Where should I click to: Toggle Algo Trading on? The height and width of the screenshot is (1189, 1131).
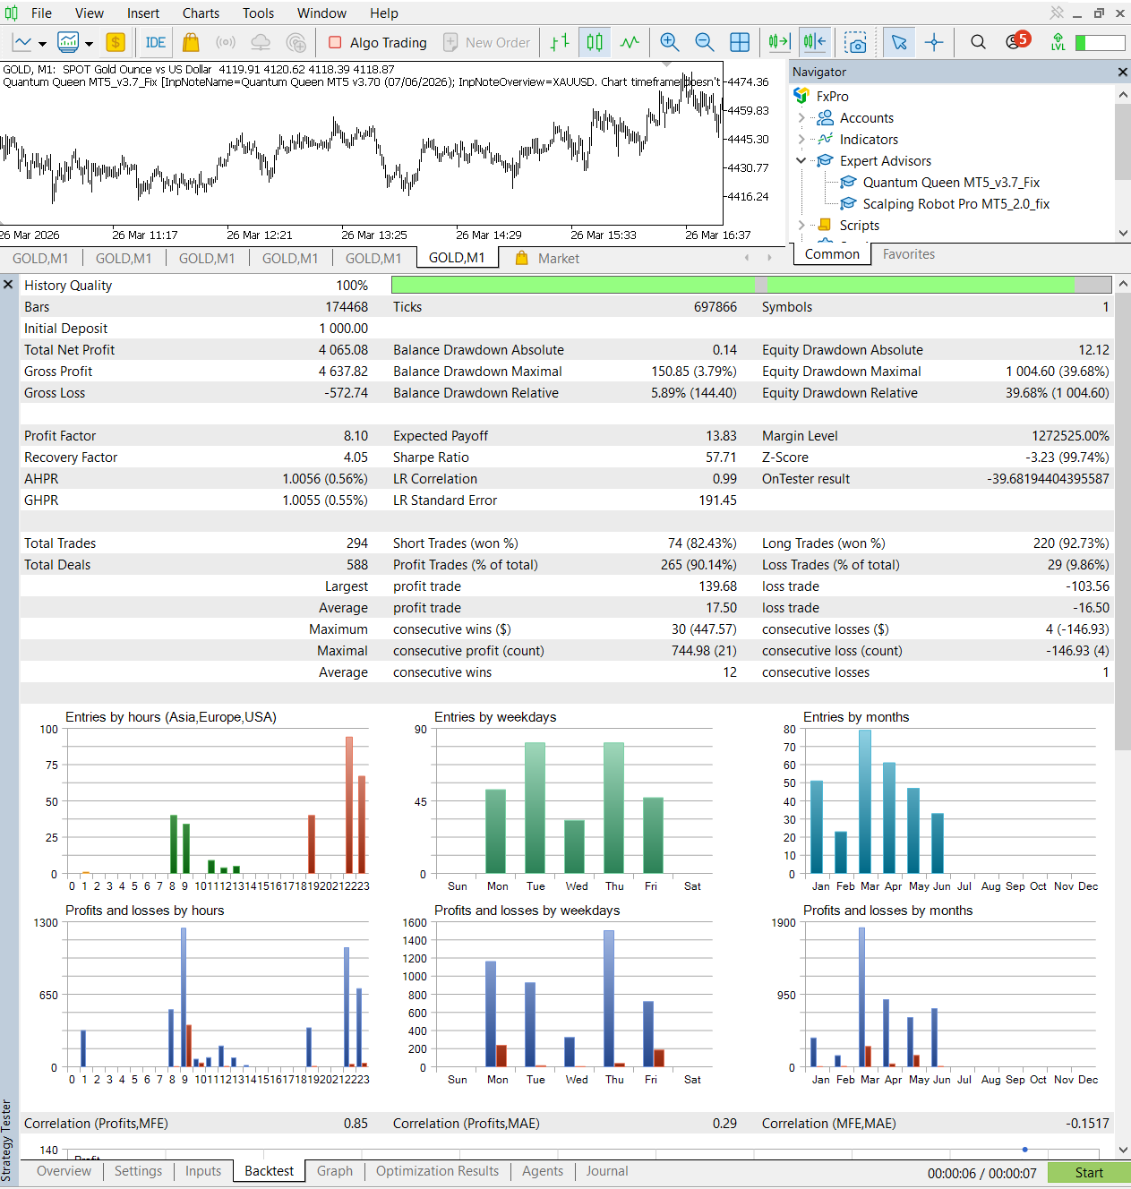[378, 42]
